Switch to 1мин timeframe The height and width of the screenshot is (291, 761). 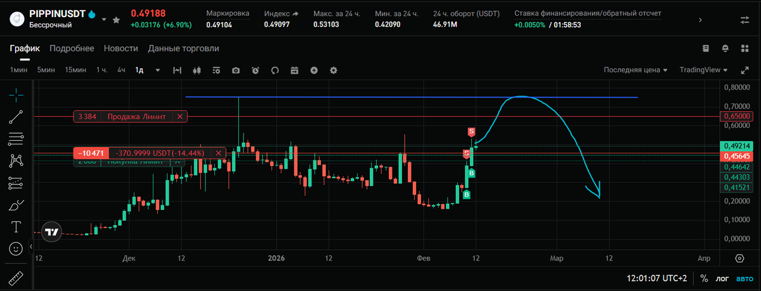(x=18, y=70)
